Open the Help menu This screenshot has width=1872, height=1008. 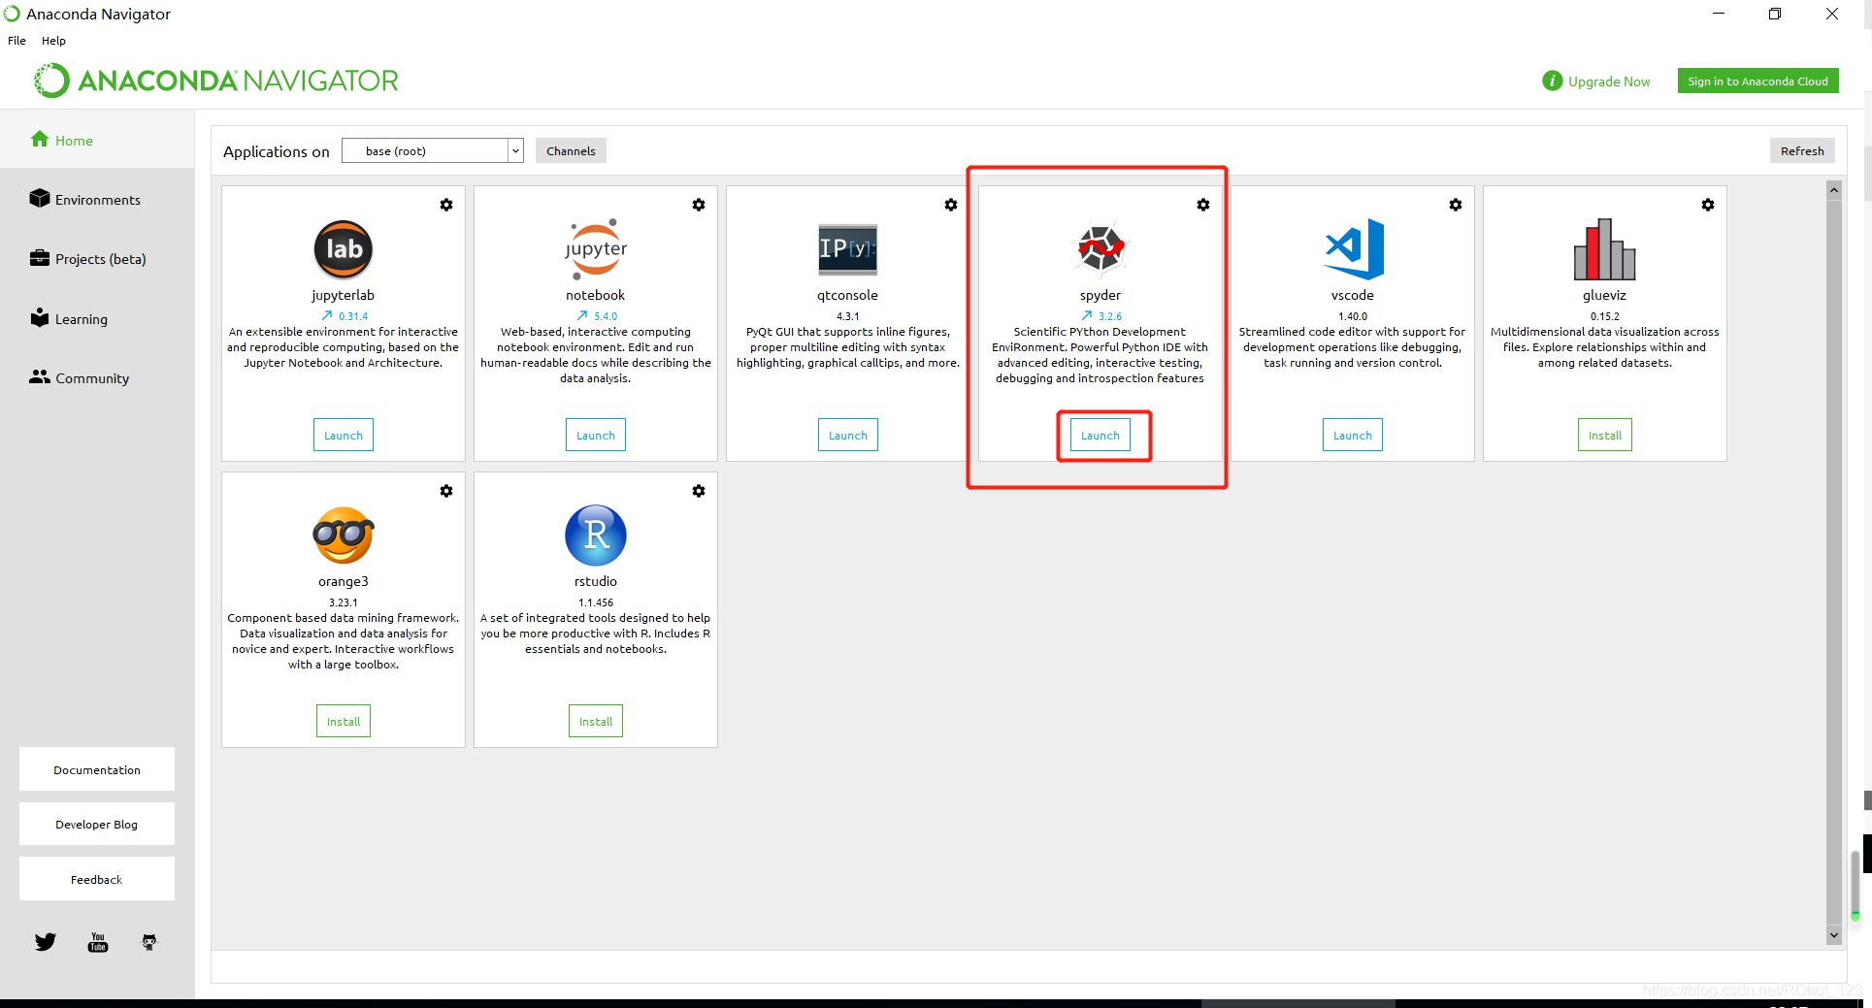click(x=53, y=41)
